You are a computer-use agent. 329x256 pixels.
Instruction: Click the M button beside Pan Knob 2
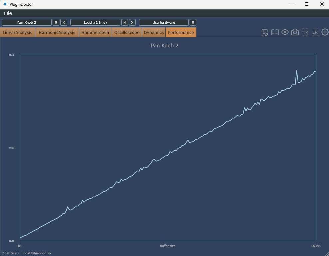[56, 22]
